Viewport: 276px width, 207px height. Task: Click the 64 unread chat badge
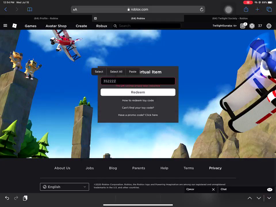270,189
